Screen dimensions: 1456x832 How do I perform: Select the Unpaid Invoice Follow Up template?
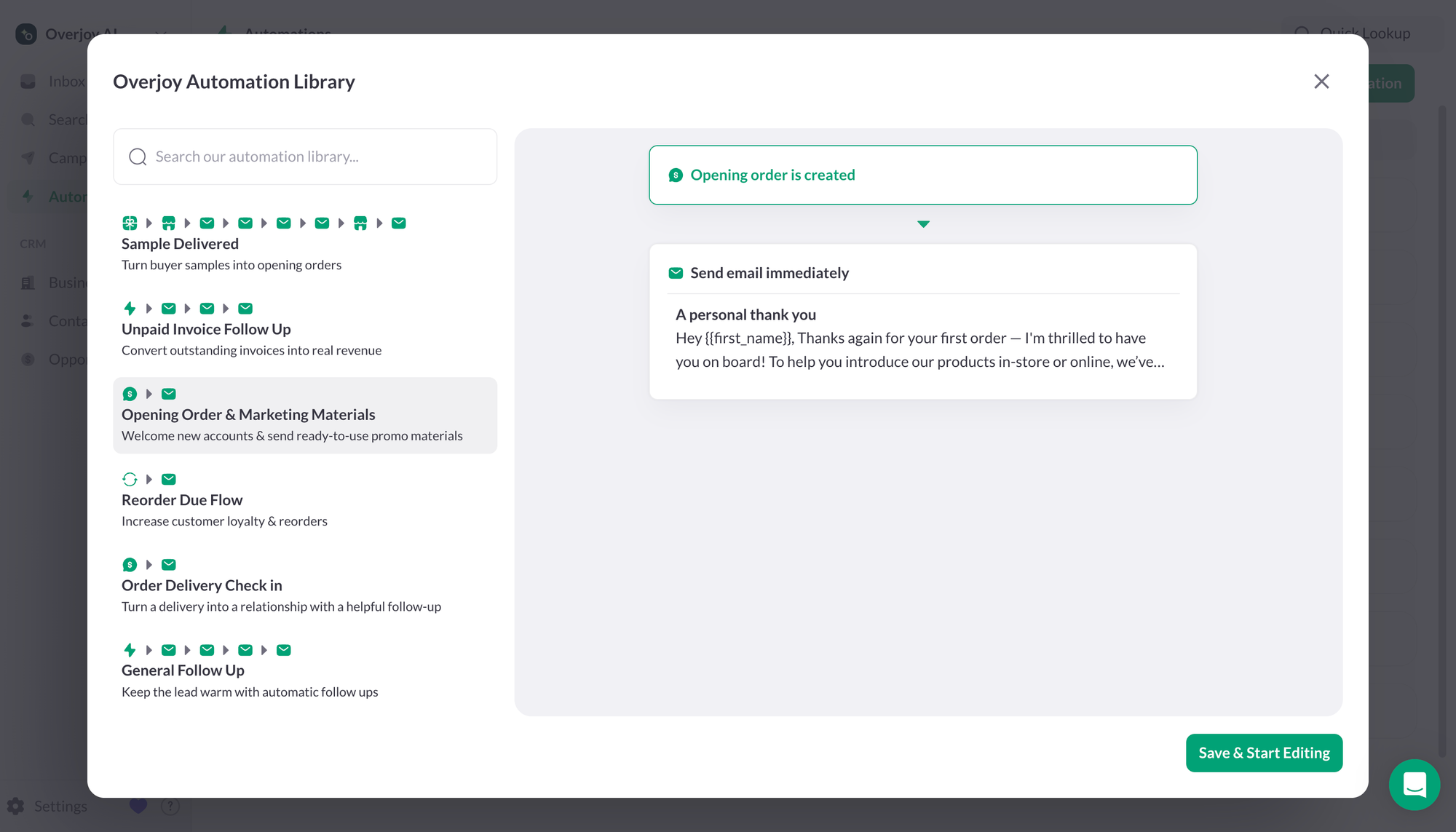(305, 330)
